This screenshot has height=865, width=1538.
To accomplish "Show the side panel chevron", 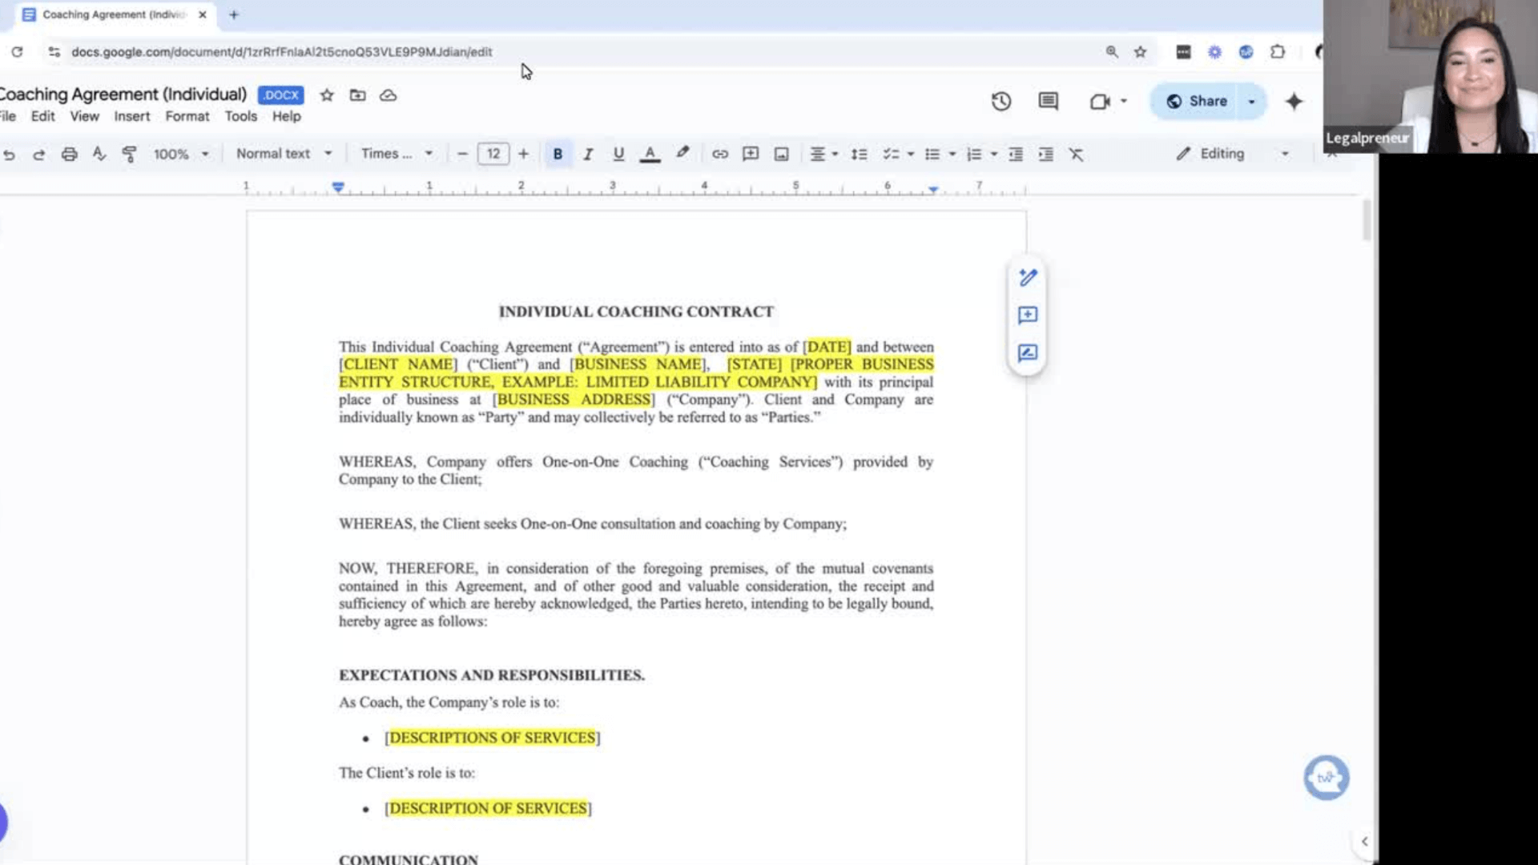I will coord(1364,841).
